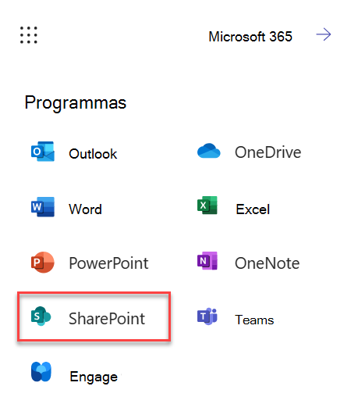Launch Teams via its icon
This screenshot has width=351, height=404.
coord(207,316)
